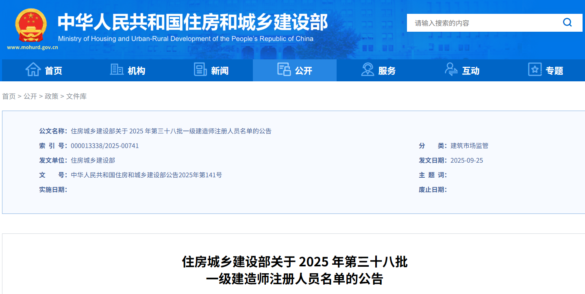585x294 pixels.
Task: Click the house icon in navigation bar
Action: pyautogui.click(x=33, y=70)
